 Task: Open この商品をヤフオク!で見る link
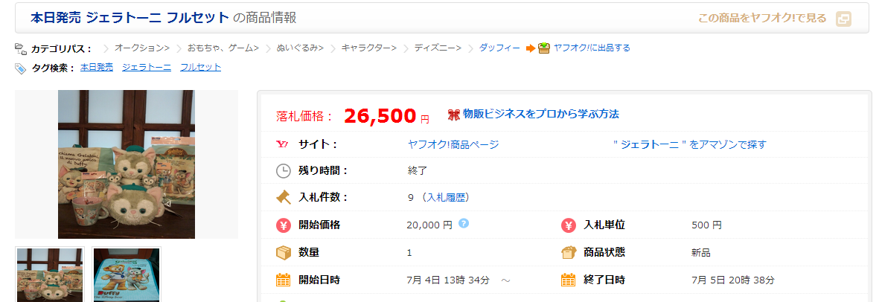click(761, 18)
